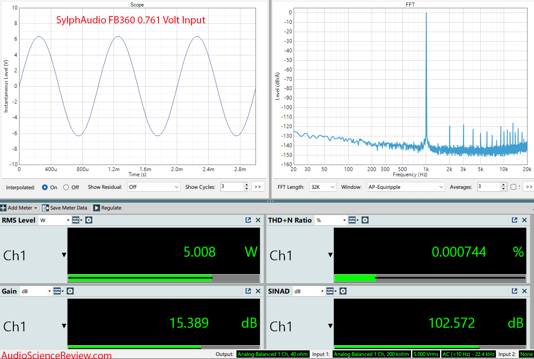
Task: Open the Window AP-Equiripple dropdown
Action: (x=405, y=187)
